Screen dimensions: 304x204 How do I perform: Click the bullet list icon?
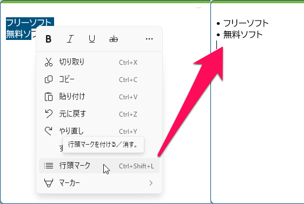click(49, 166)
